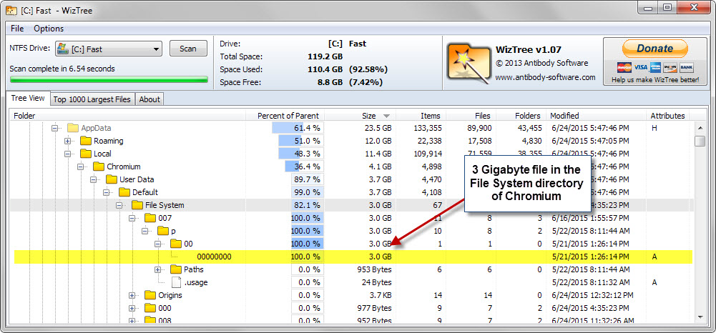716x333 pixels.
Task: Open www.antibody-software.com link
Action: click(x=545, y=78)
